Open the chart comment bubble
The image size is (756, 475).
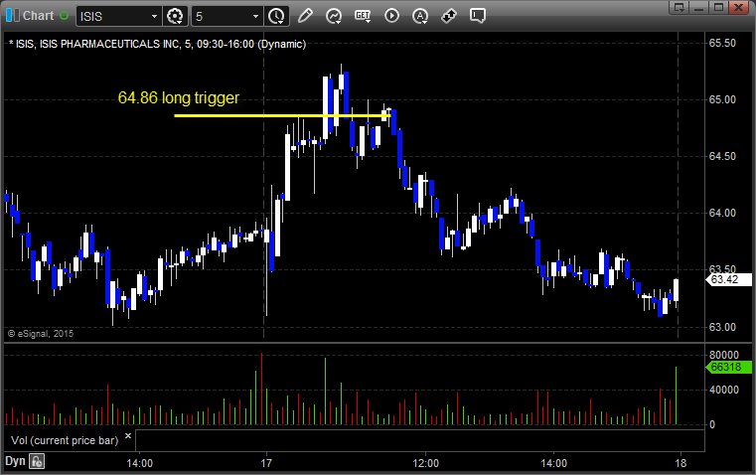[x=477, y=16]
